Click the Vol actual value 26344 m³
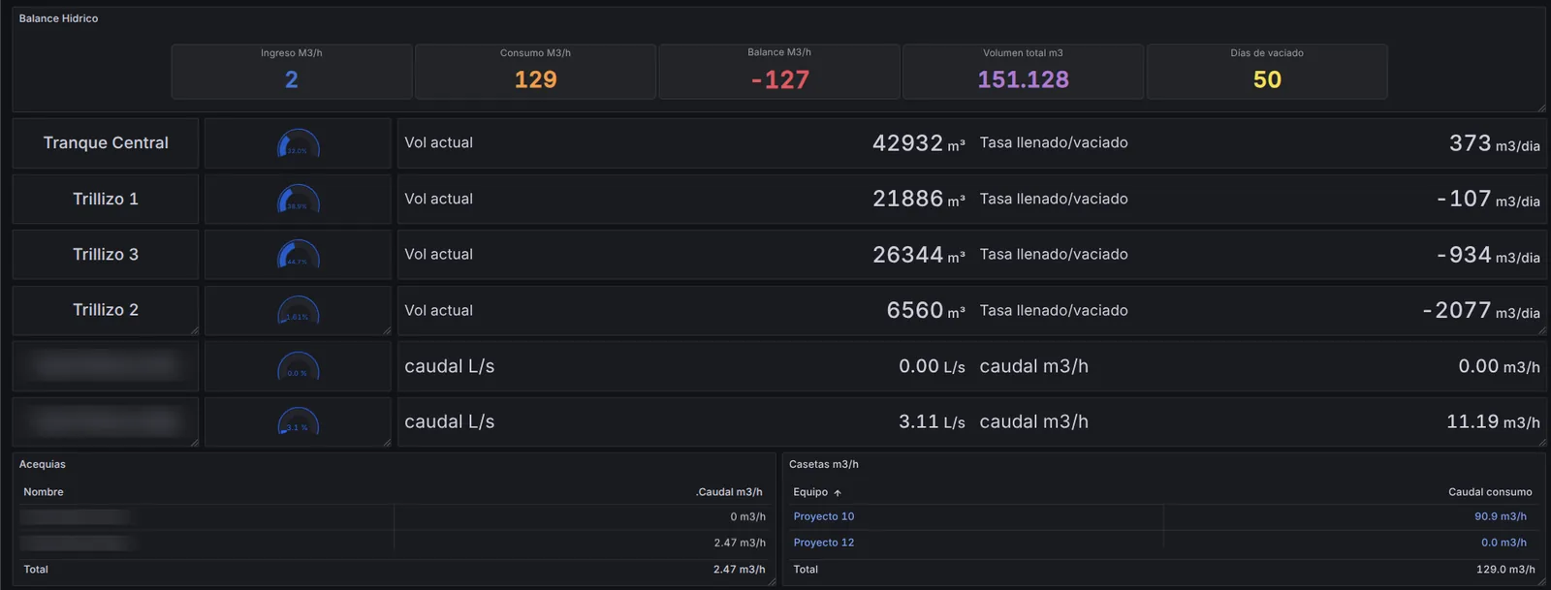This screenshot has height=590, width=1551. pyautogui.click(x=919, y=255)
